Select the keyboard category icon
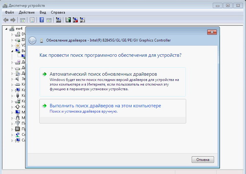The width and height of the screenshot is (246, 174). tap(18, 84)
